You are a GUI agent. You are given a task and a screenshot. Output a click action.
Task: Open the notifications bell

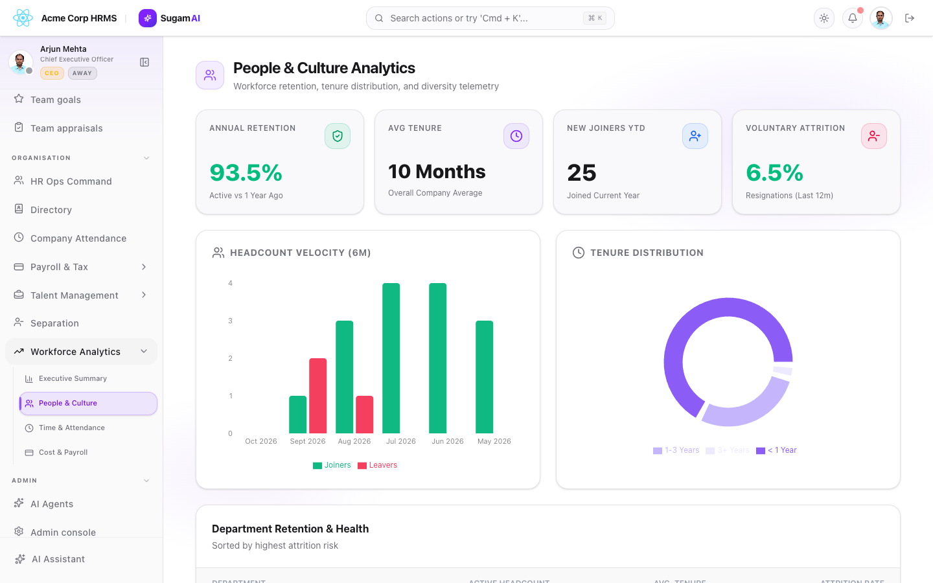(x=853, y=18)
